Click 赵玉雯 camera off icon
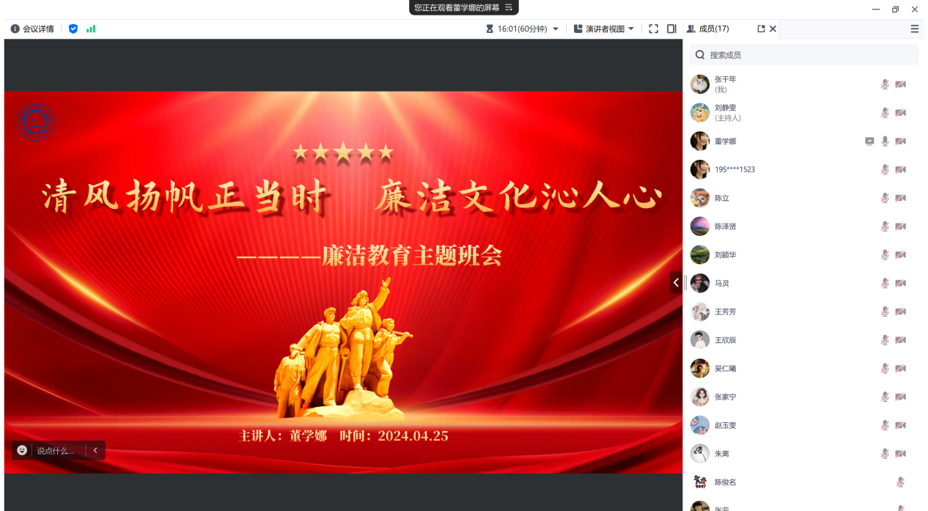This screenshot has width=928, height=511. 901,425
